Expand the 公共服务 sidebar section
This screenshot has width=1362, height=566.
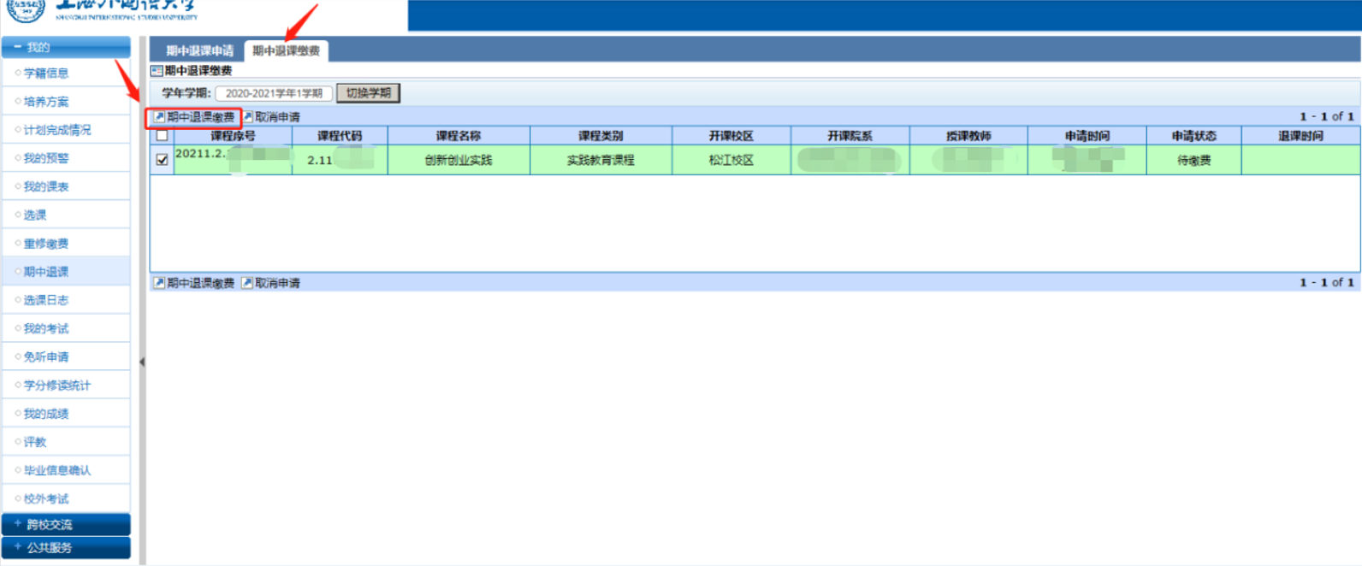pos(18,547)
